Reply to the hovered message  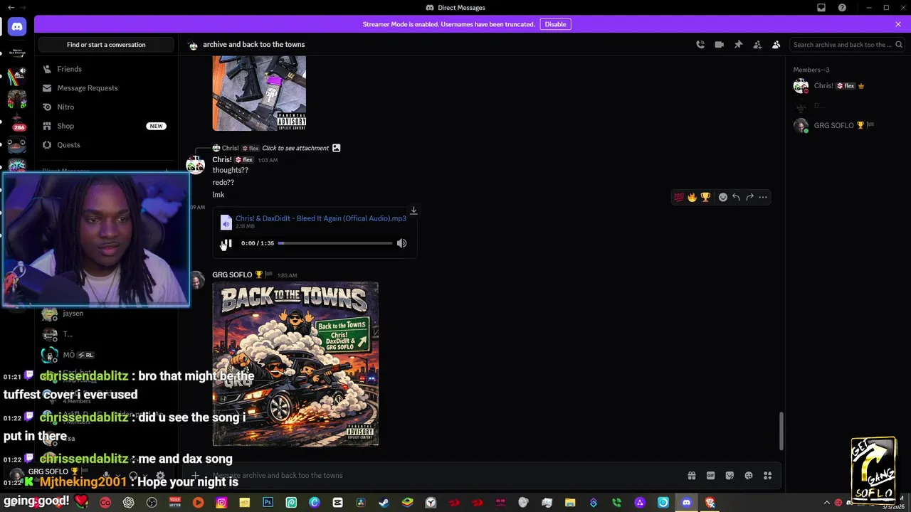pos(737,197)
